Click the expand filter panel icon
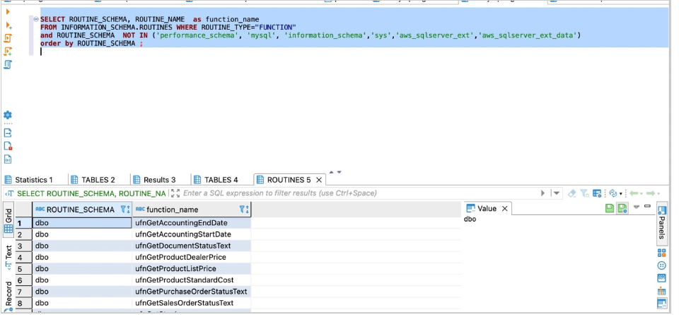 pyautogui.click(x=175, y=193)
